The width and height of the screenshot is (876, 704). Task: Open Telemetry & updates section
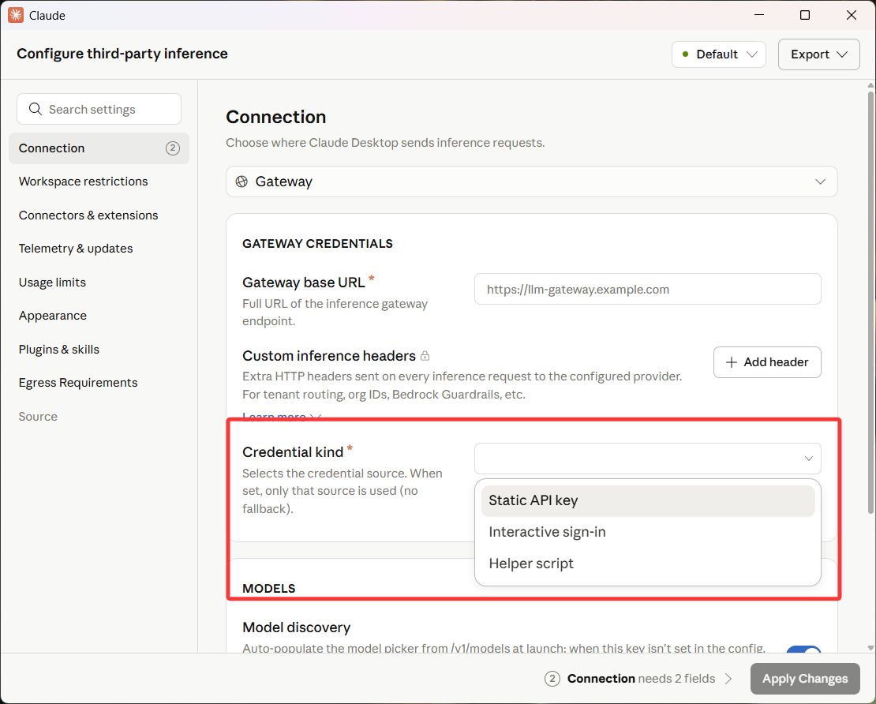99,249
